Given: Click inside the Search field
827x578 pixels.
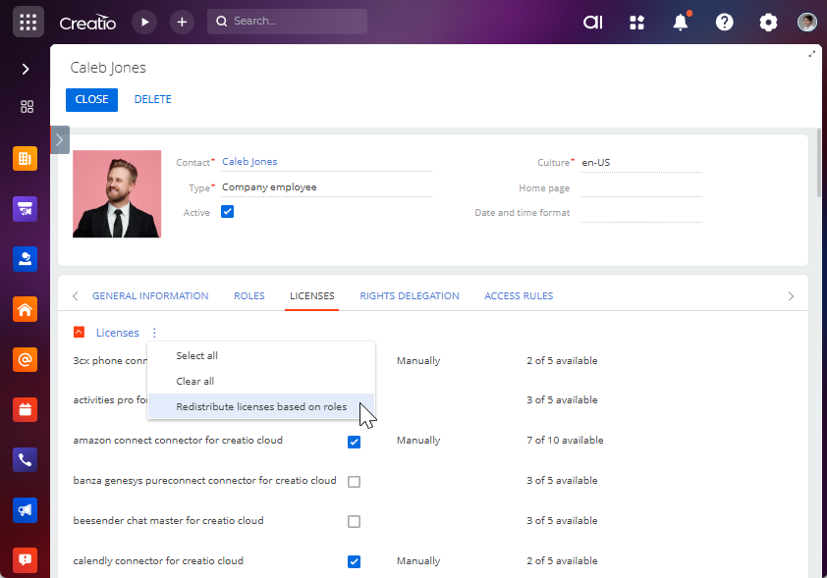Looking at the screenshot, I should coord(295,22).
